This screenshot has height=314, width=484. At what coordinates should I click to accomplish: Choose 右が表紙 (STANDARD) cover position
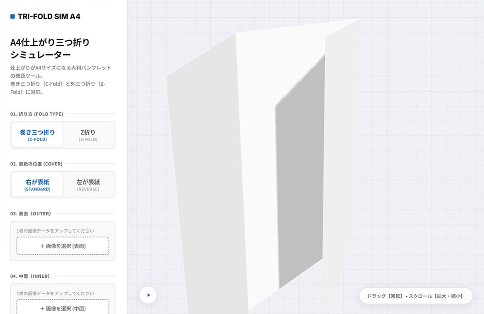click(38, 185)
